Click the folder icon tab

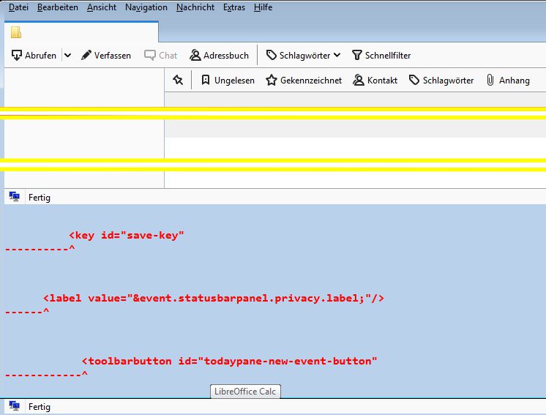pos(16,32)
